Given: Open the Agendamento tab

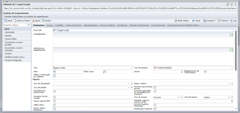Looking at the screenshot, I should tap(91, 25).
